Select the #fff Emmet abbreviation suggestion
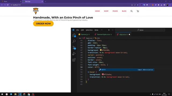The image size is (172, 96). pos(127,70)
